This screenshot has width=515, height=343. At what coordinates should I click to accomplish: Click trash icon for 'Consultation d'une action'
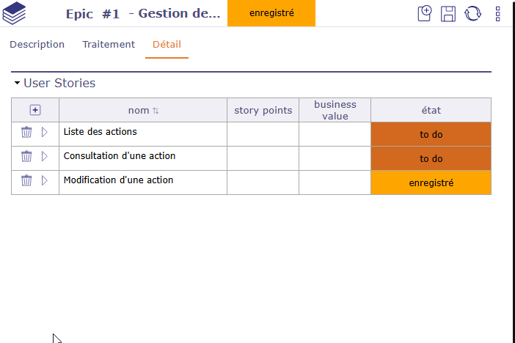click(x=26, y=157)
